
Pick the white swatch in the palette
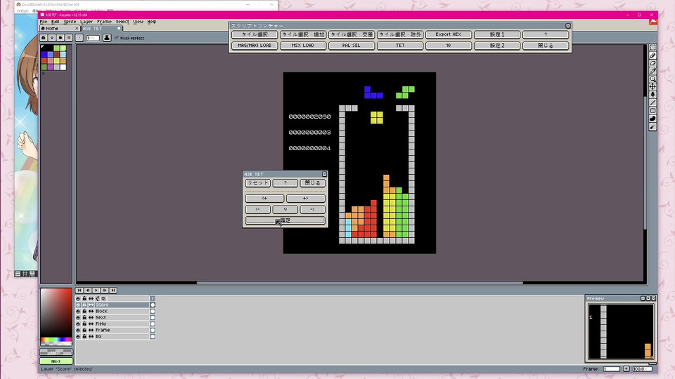click(x=63, y=67)
